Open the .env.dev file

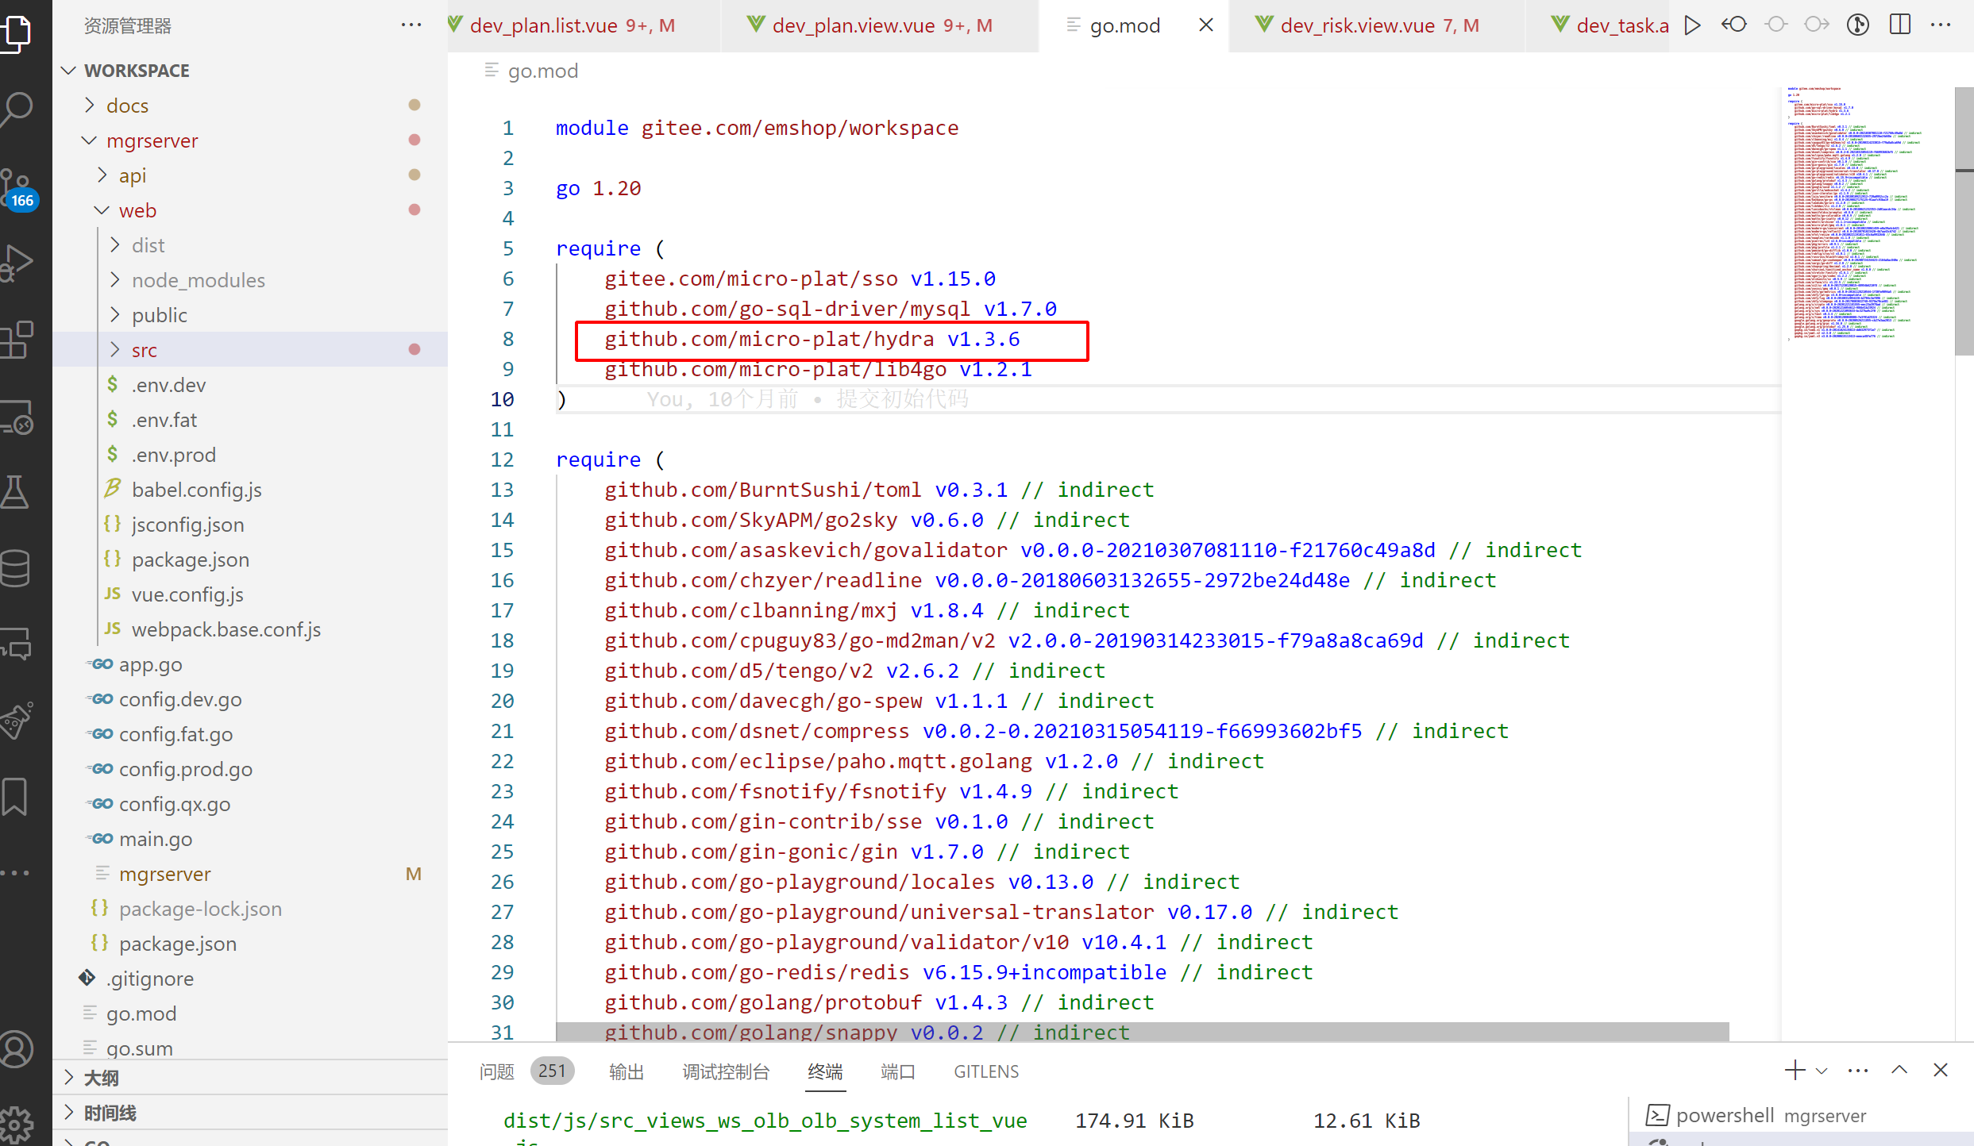point(168,385)
